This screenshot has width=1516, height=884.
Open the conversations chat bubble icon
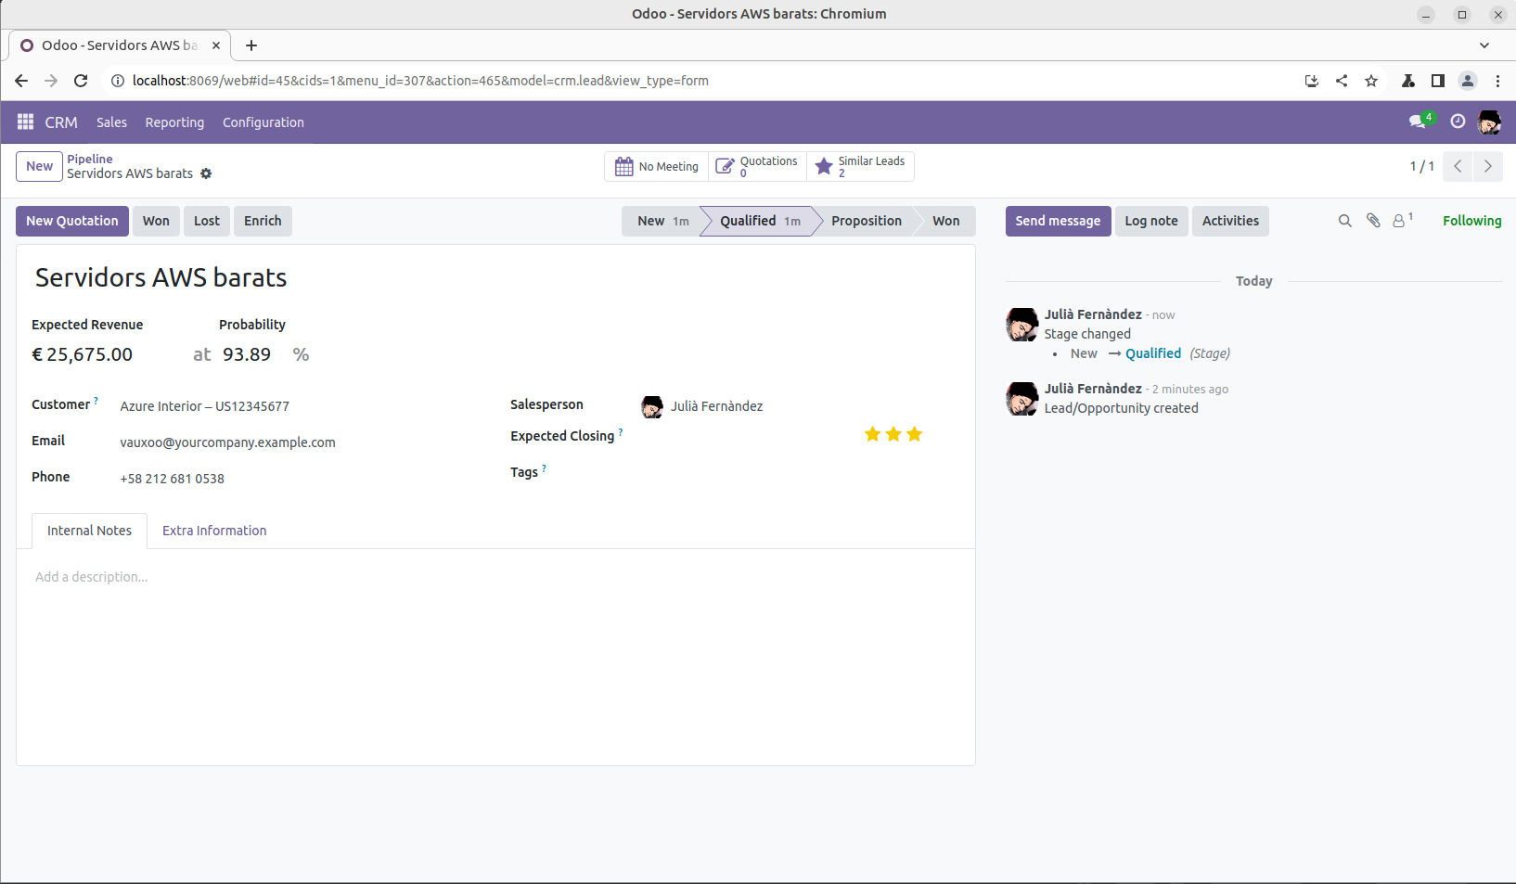coord(1417,122)
